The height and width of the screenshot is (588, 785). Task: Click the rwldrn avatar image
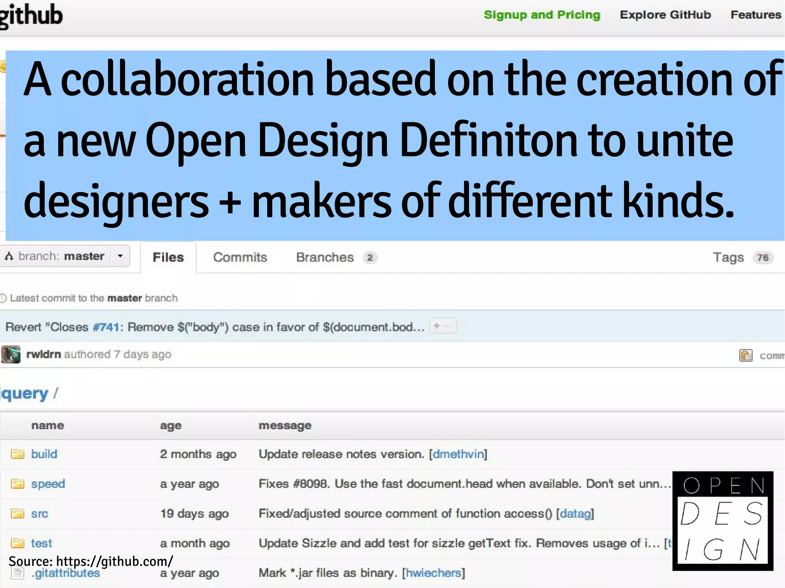point(11,354)
